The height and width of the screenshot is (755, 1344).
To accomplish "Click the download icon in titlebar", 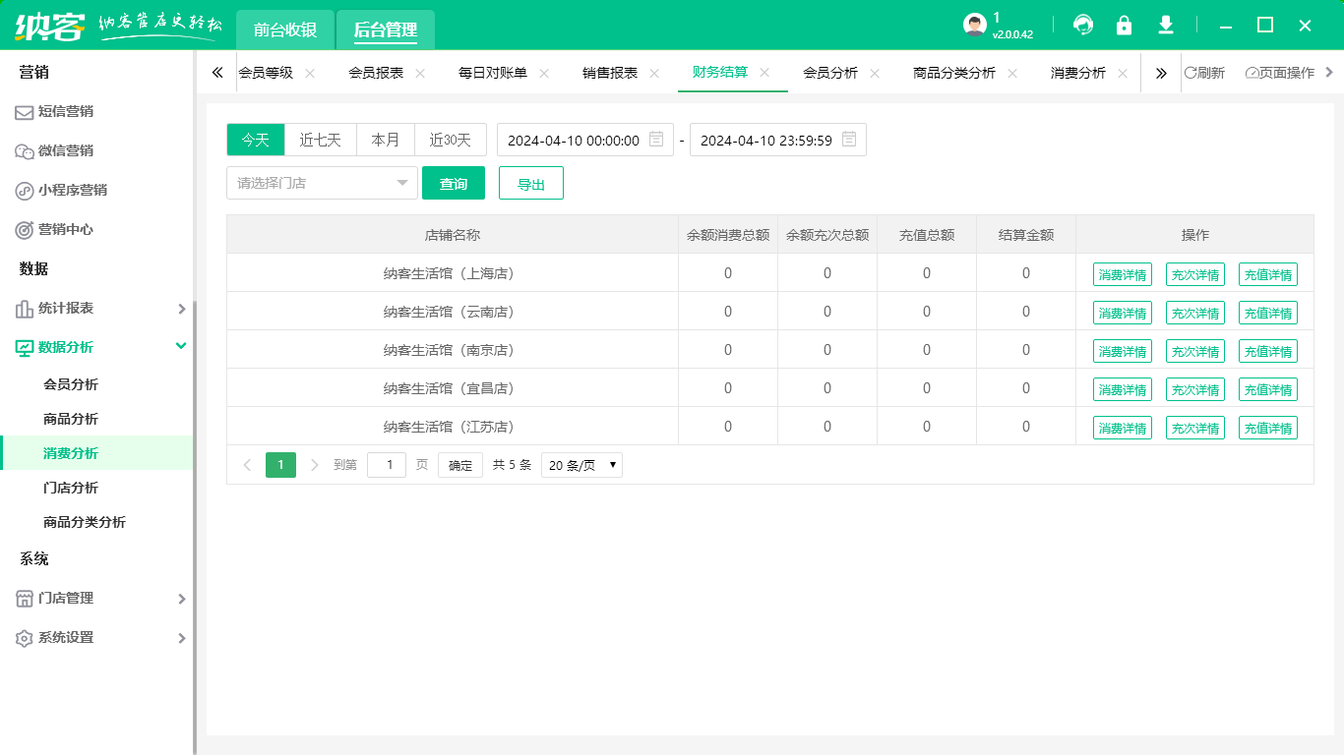I will coord(1166,26).
